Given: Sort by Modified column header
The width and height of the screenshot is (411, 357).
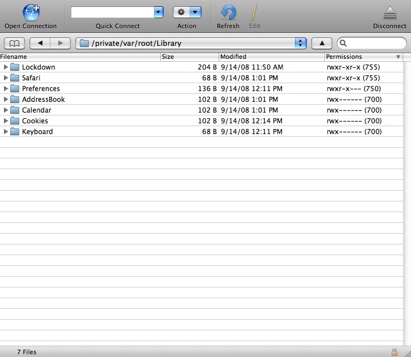Looking at the screenshot, I should (x=272, y=57).
